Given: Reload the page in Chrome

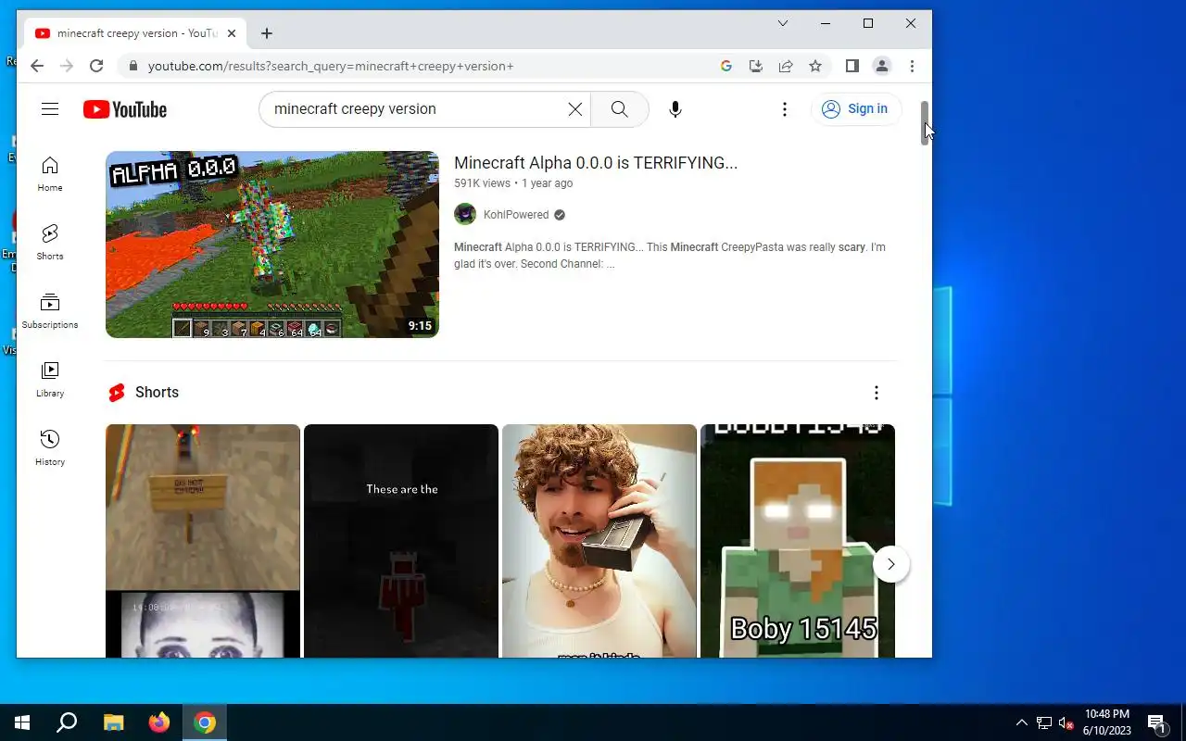Looking at the screenshot, I should click(96, 66).
